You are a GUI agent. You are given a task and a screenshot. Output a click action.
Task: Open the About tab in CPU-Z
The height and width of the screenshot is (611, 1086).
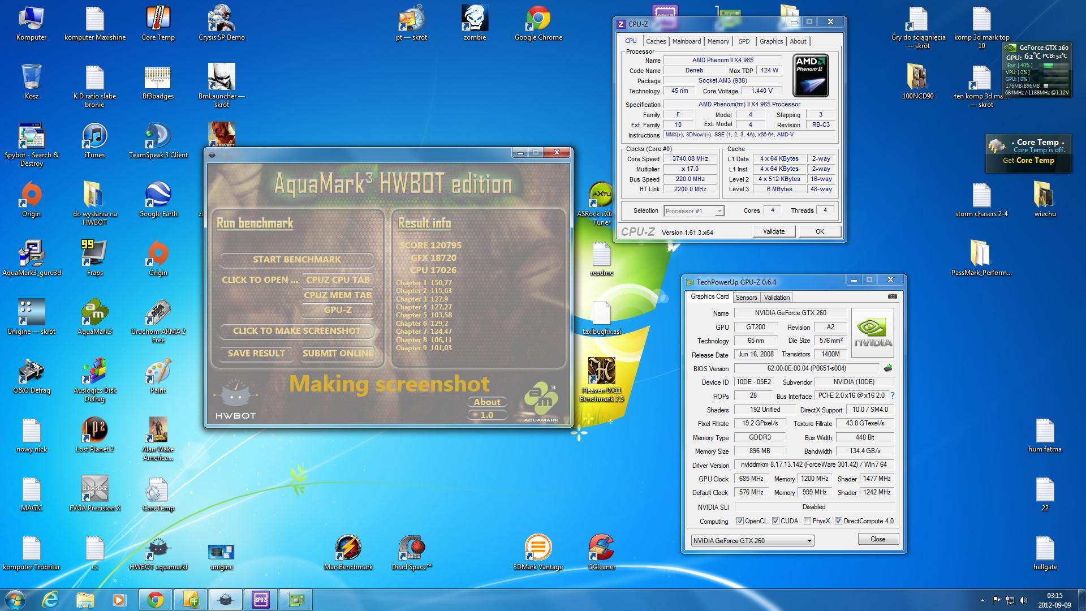pos(798,41)
